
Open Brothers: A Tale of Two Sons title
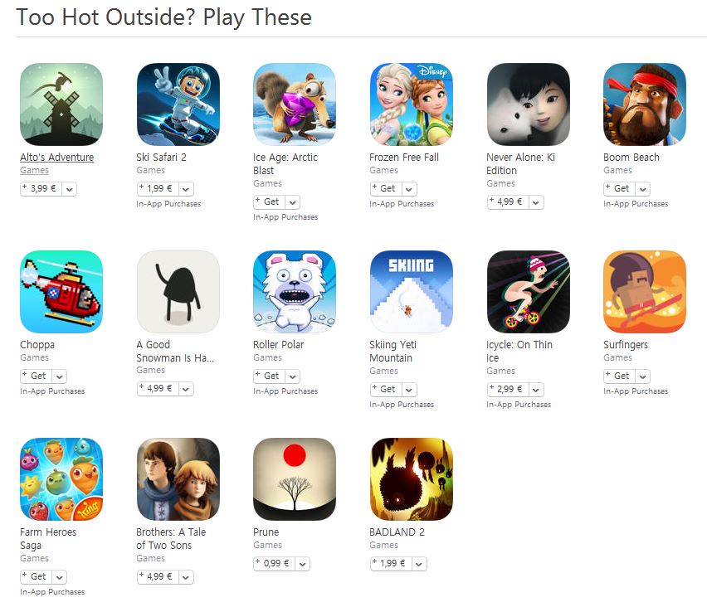click(x=171, y=538)
